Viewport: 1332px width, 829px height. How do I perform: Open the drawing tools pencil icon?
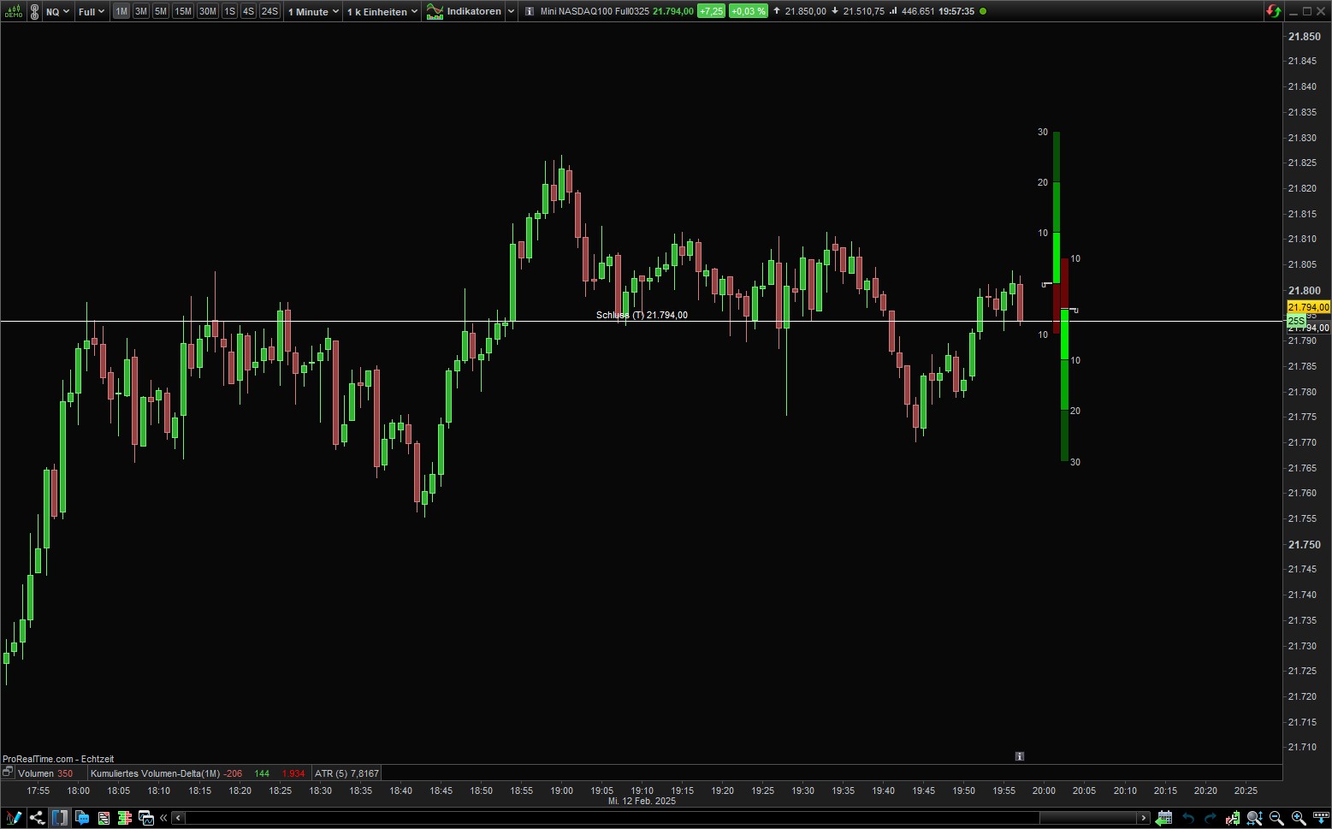click(13, 818)
